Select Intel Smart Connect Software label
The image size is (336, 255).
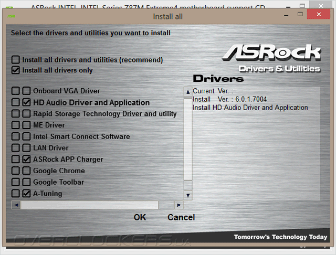[x=82, y=136]
